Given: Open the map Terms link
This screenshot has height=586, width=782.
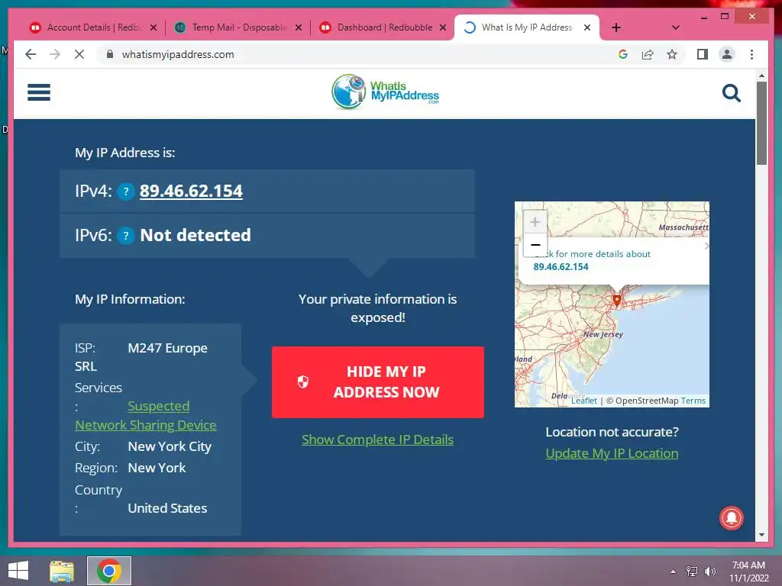Looking at the screenshot, I should 693,401.
